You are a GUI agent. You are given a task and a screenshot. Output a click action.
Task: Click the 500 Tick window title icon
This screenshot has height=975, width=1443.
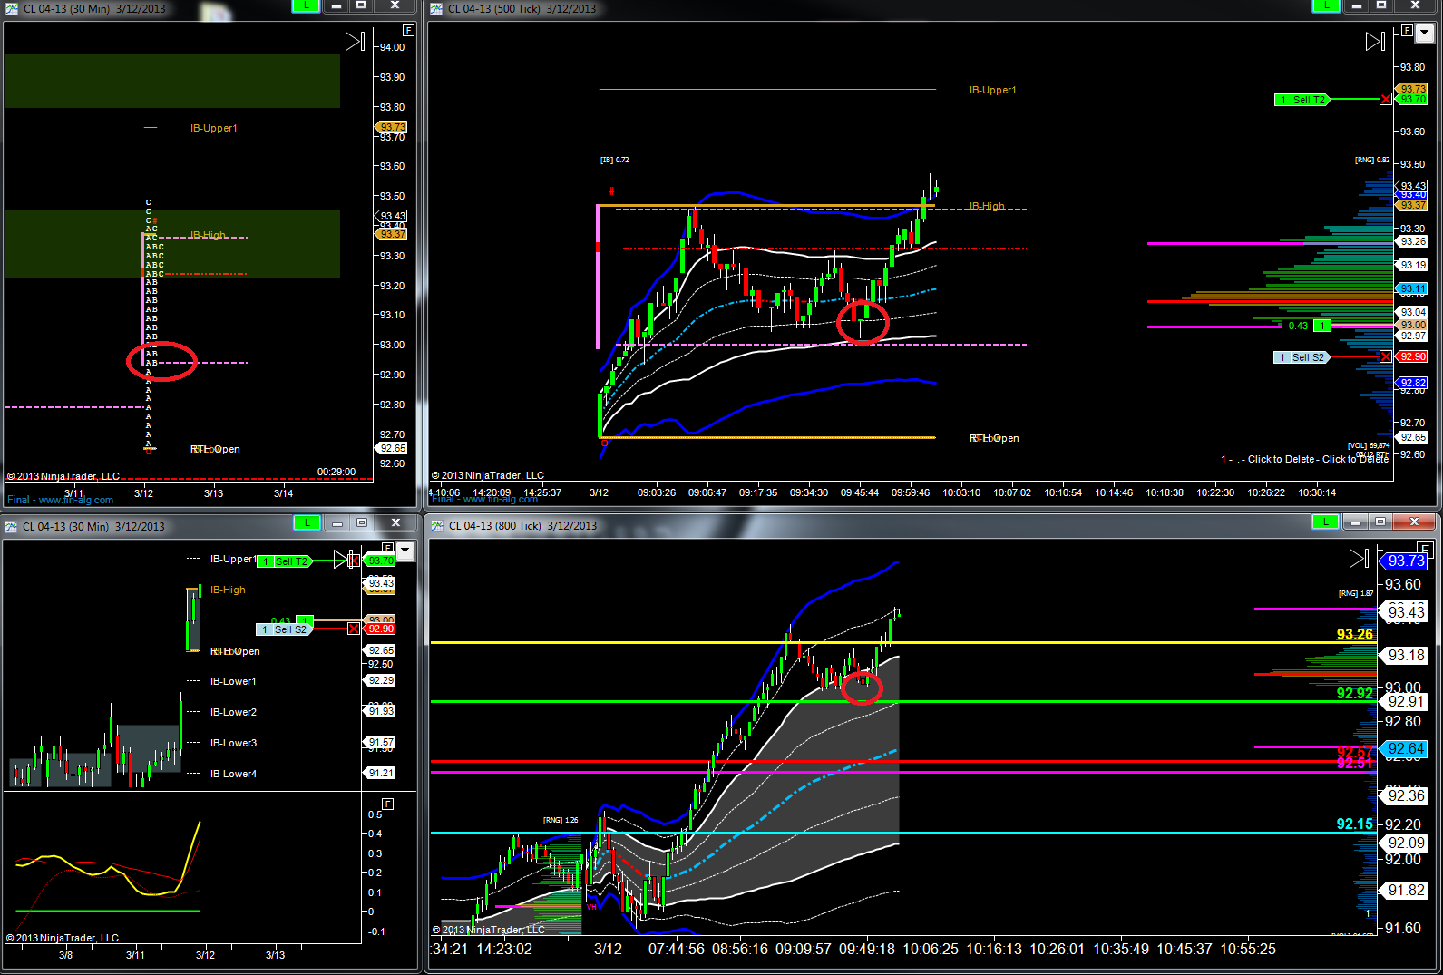pyautogui.click(x=436, y=8)
